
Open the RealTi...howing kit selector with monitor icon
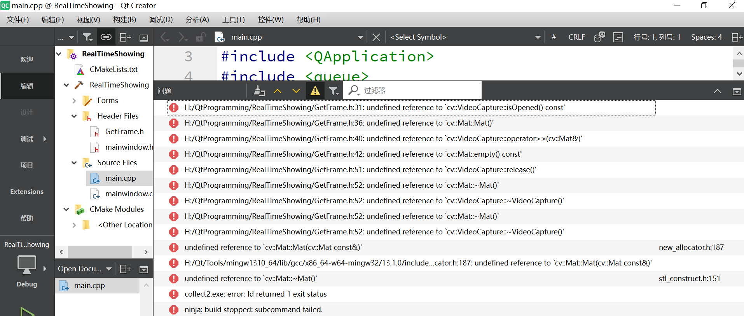(x=27, y=264)
